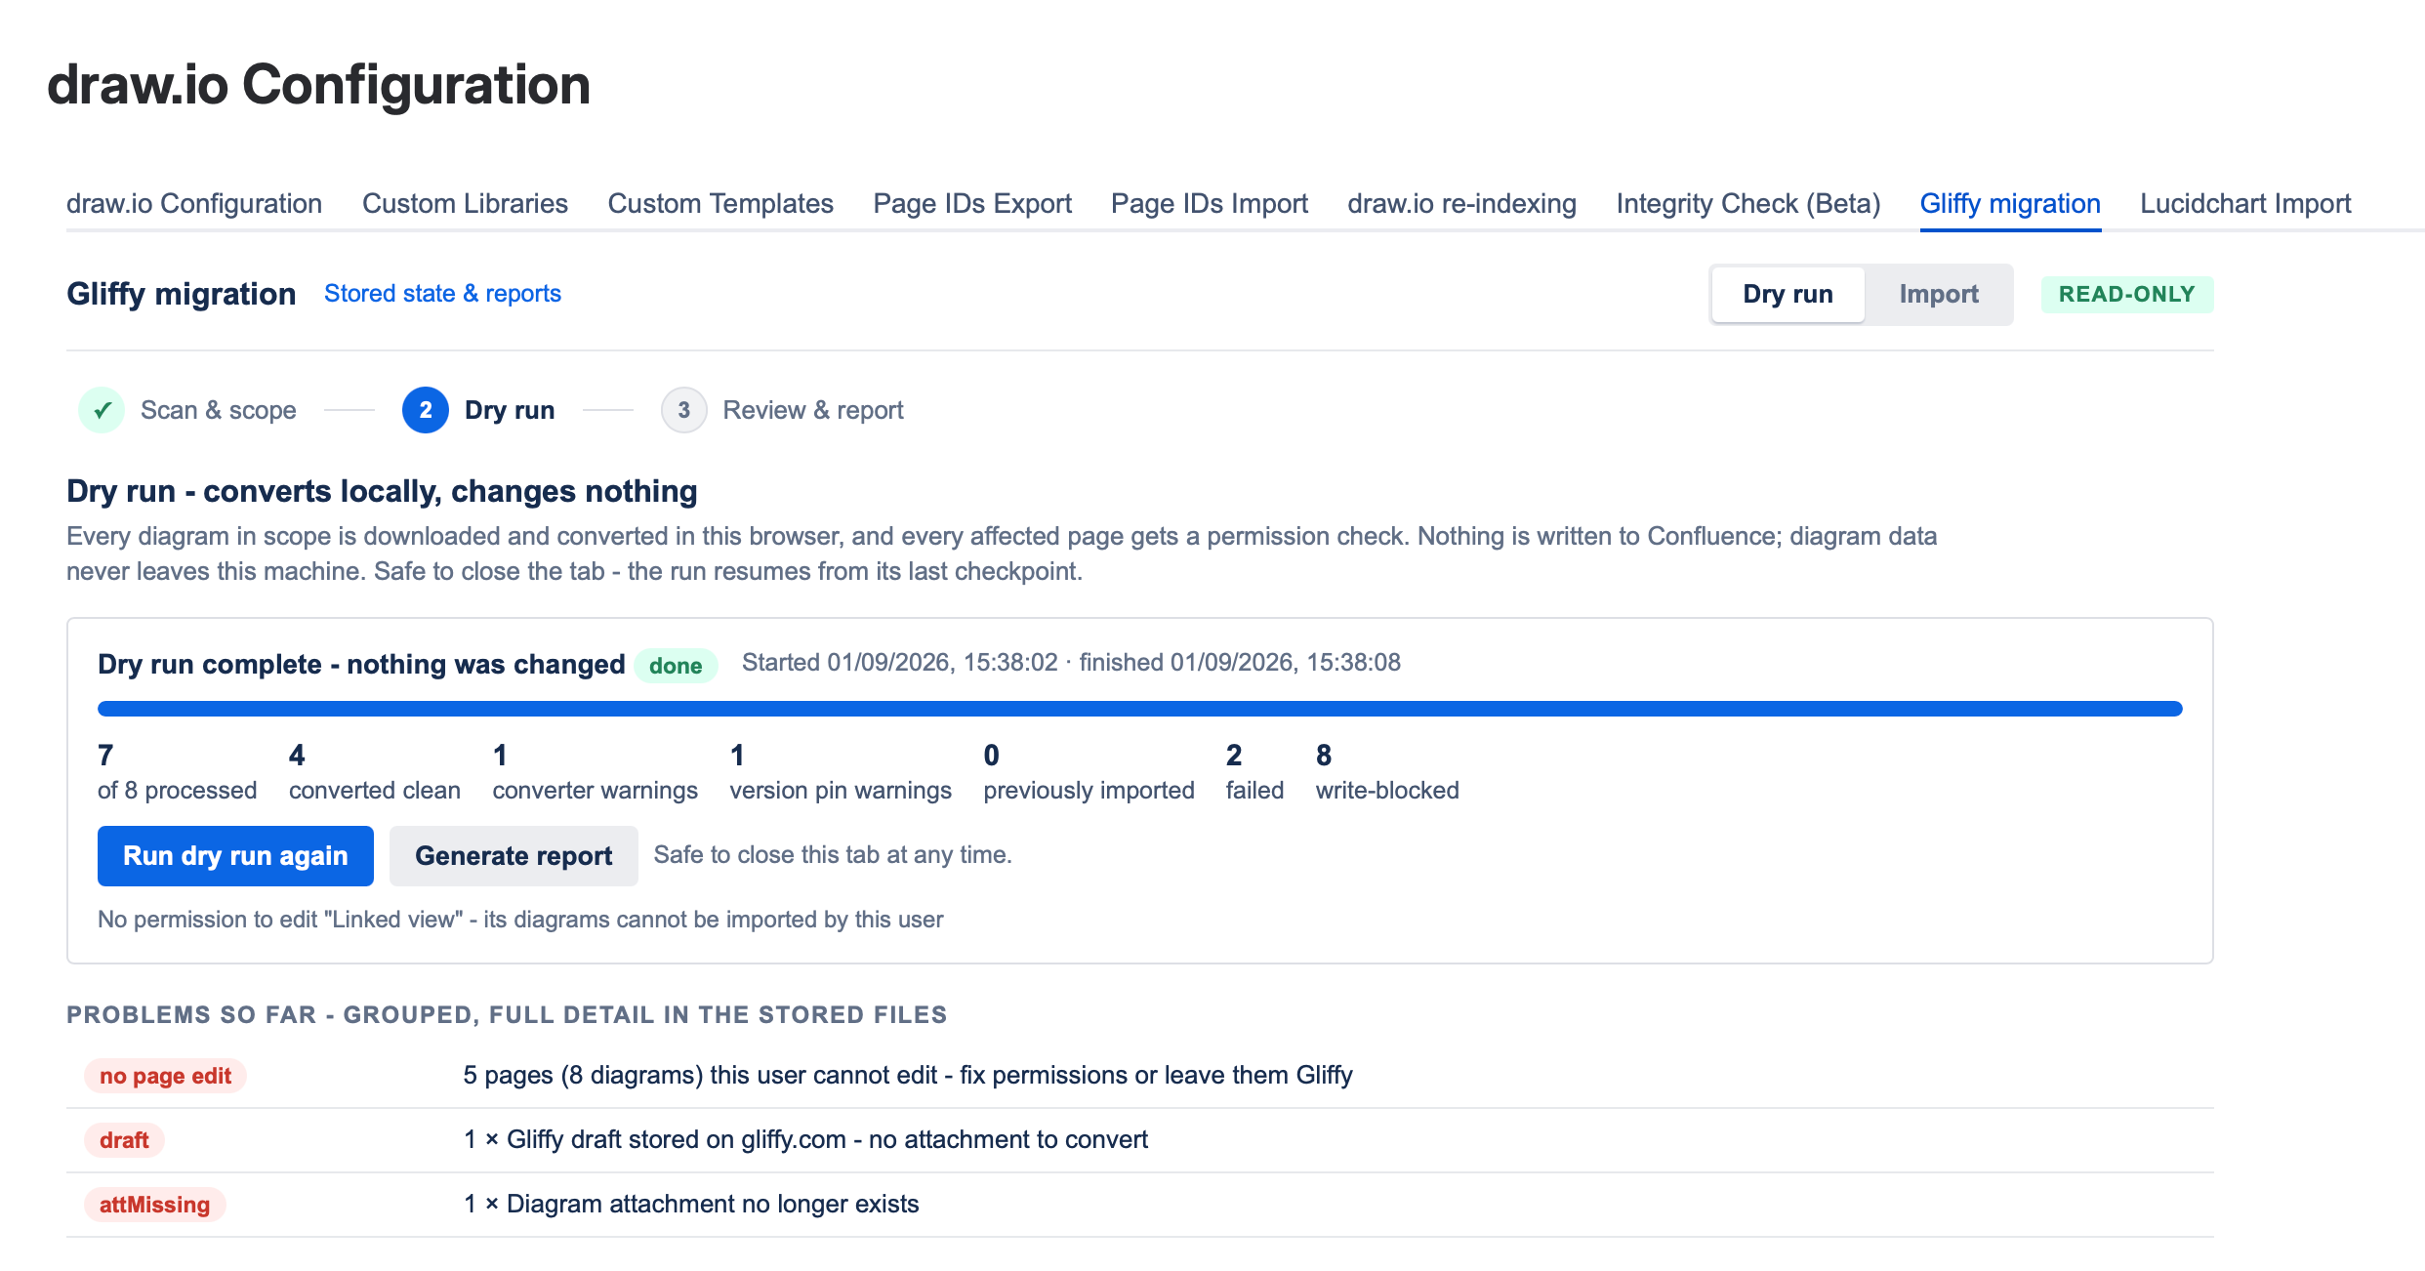Open Stored state & reports link

click(x=442, y=294)
